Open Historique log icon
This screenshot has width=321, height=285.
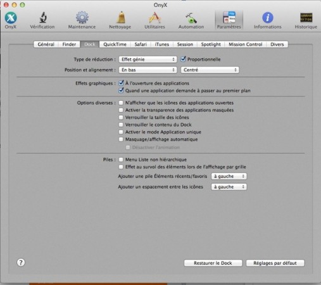pyautogui.click(x=306, y=20)
